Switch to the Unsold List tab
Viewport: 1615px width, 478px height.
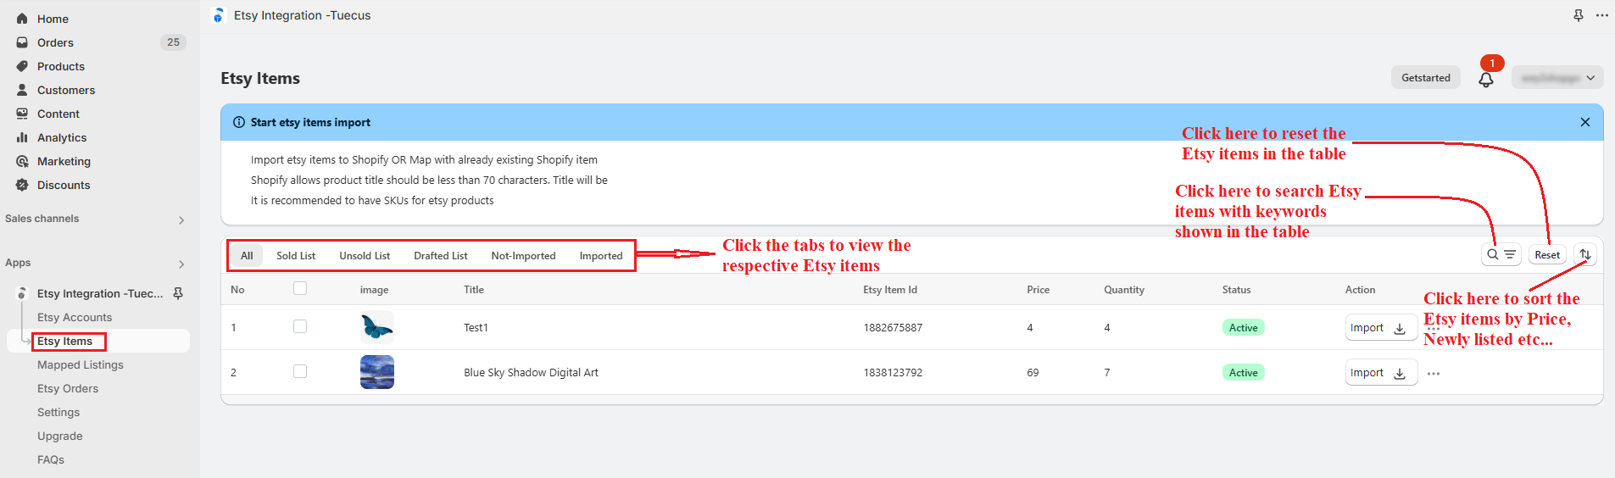[365, 255]
